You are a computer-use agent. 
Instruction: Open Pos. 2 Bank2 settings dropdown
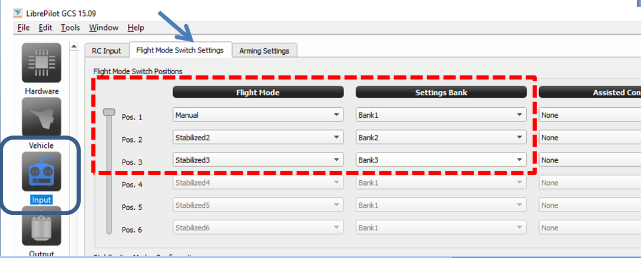click(x=441, y=138)
